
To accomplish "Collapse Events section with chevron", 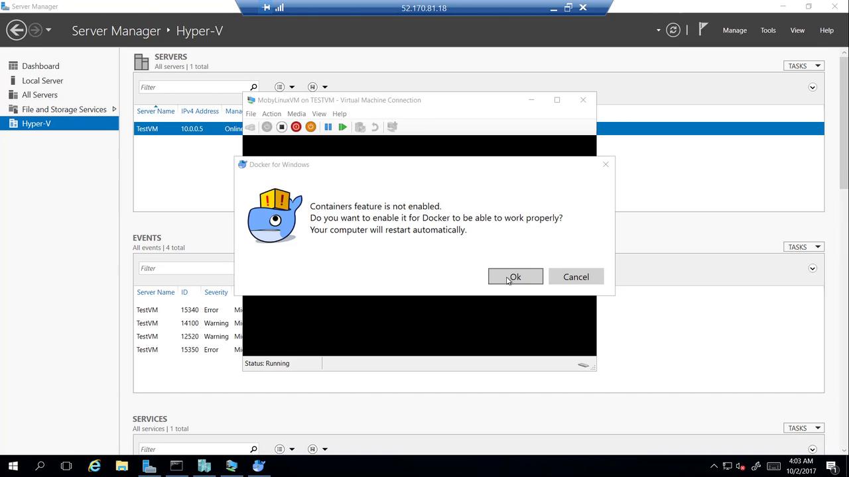I will (813, 268).
